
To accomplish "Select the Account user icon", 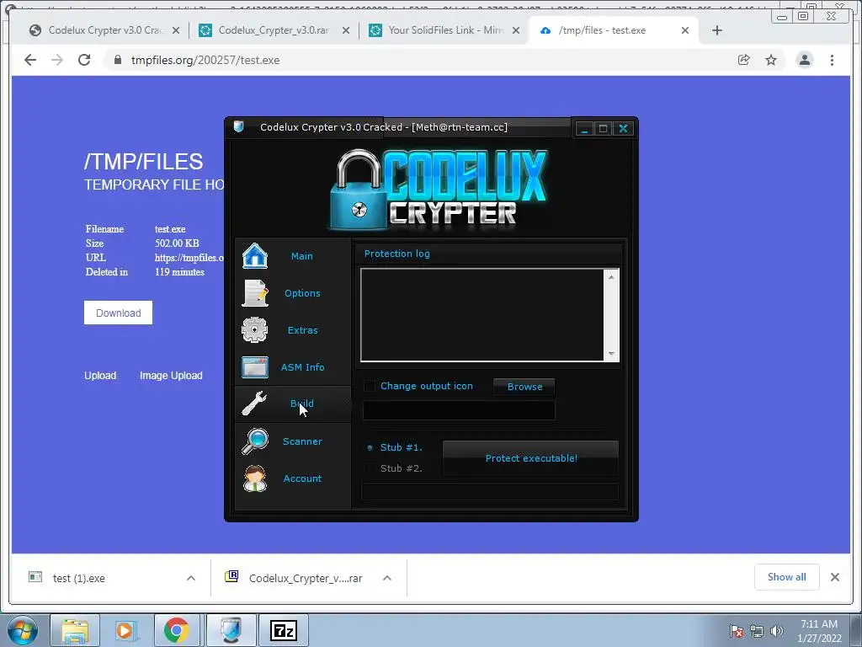I will (254, 479).
